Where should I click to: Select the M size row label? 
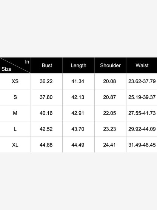(15, 113)
